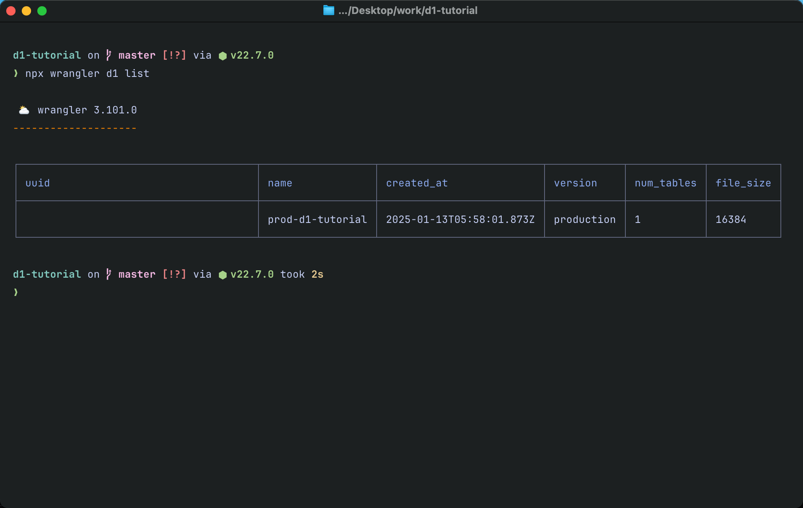
Task: Click the git branch symbol in first prompt
Action: pyautogui.click(x=109, y=55)
